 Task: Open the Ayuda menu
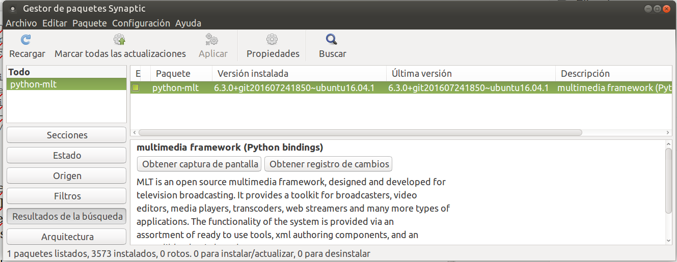(188, 23)
